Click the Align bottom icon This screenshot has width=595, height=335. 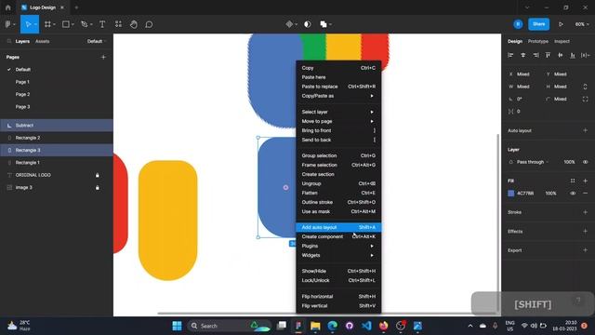click(x=573, y=56)
